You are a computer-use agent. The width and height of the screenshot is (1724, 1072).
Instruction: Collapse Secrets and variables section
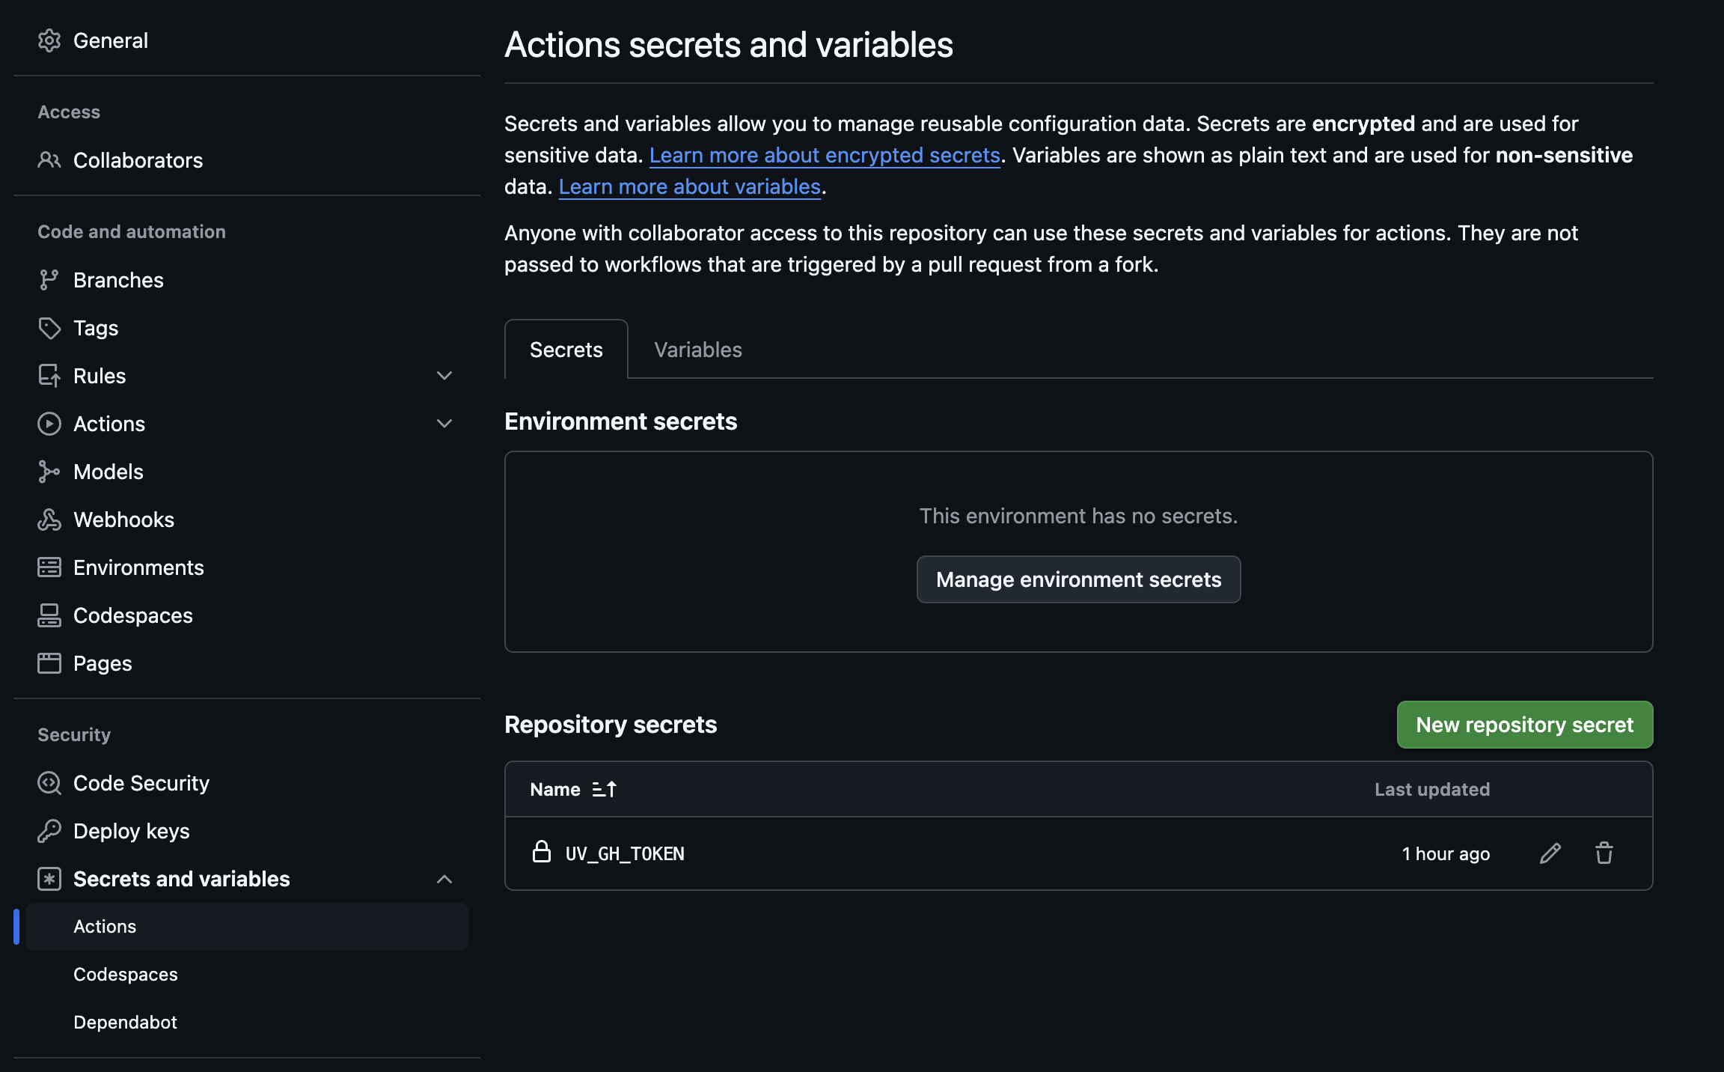tap(444, 879)
